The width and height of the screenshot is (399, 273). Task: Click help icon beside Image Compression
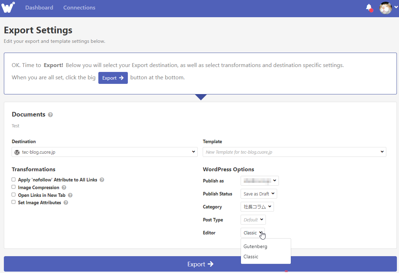pyautogui.click(x=64, y=187)
